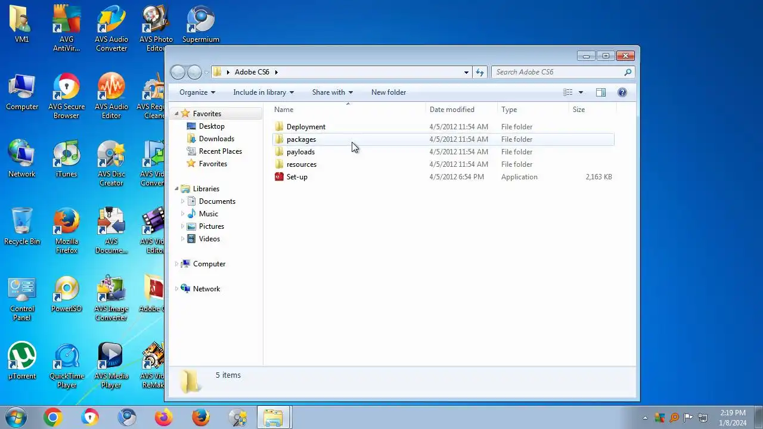Open the Action Center flag icon
763x429 pixels.
click(688, 418)
